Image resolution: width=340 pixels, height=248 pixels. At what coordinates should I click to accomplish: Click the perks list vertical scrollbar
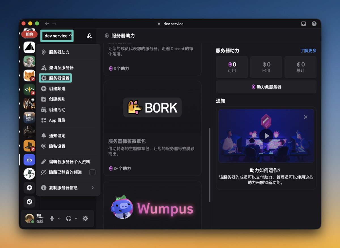pyautogui.click(x=210, y=165)
